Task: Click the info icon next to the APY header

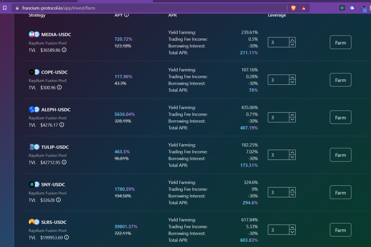Action: 126,15
